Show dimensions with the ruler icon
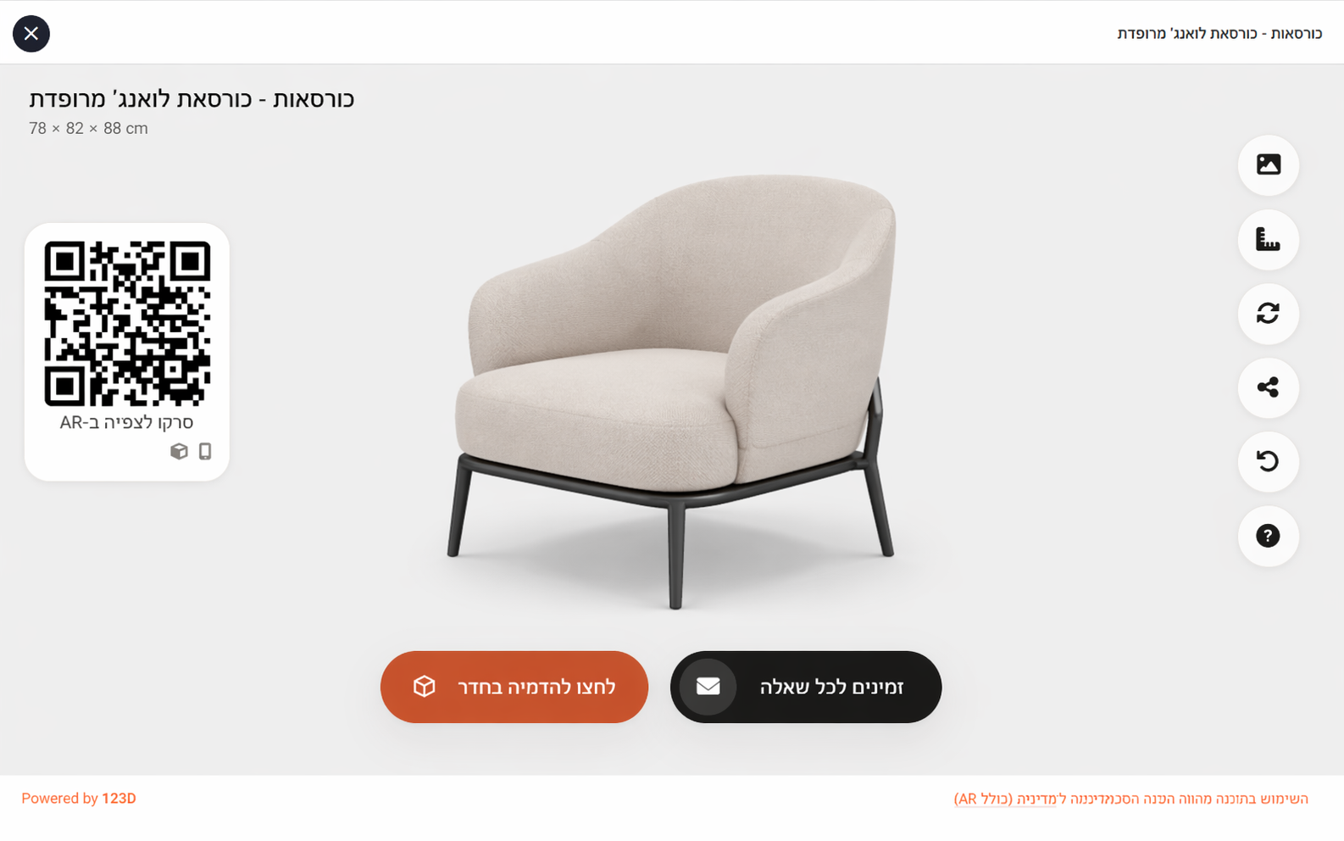This screenshot has width=1344, height=841. point(1268,239)
